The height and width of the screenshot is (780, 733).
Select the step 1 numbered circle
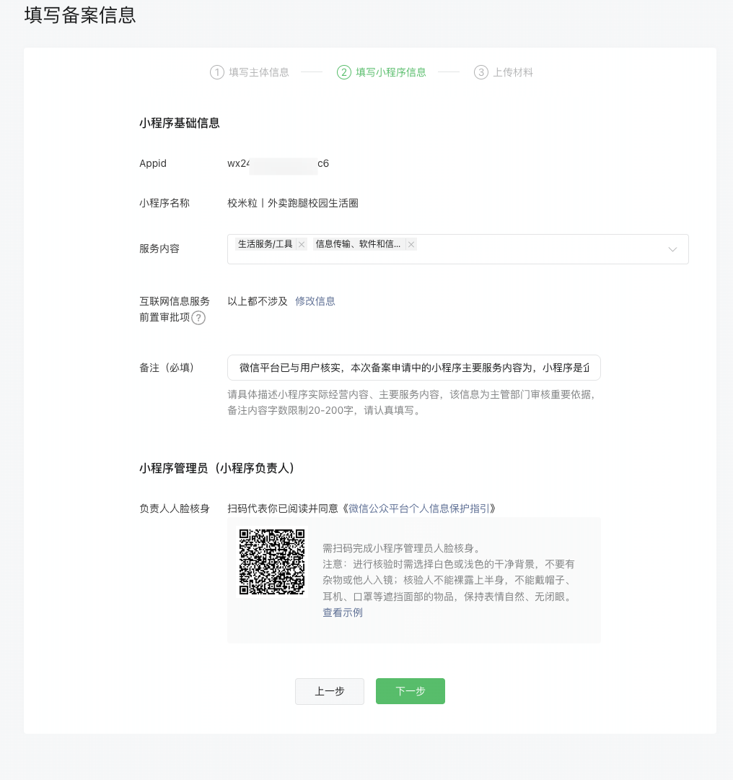click(216, 72)
